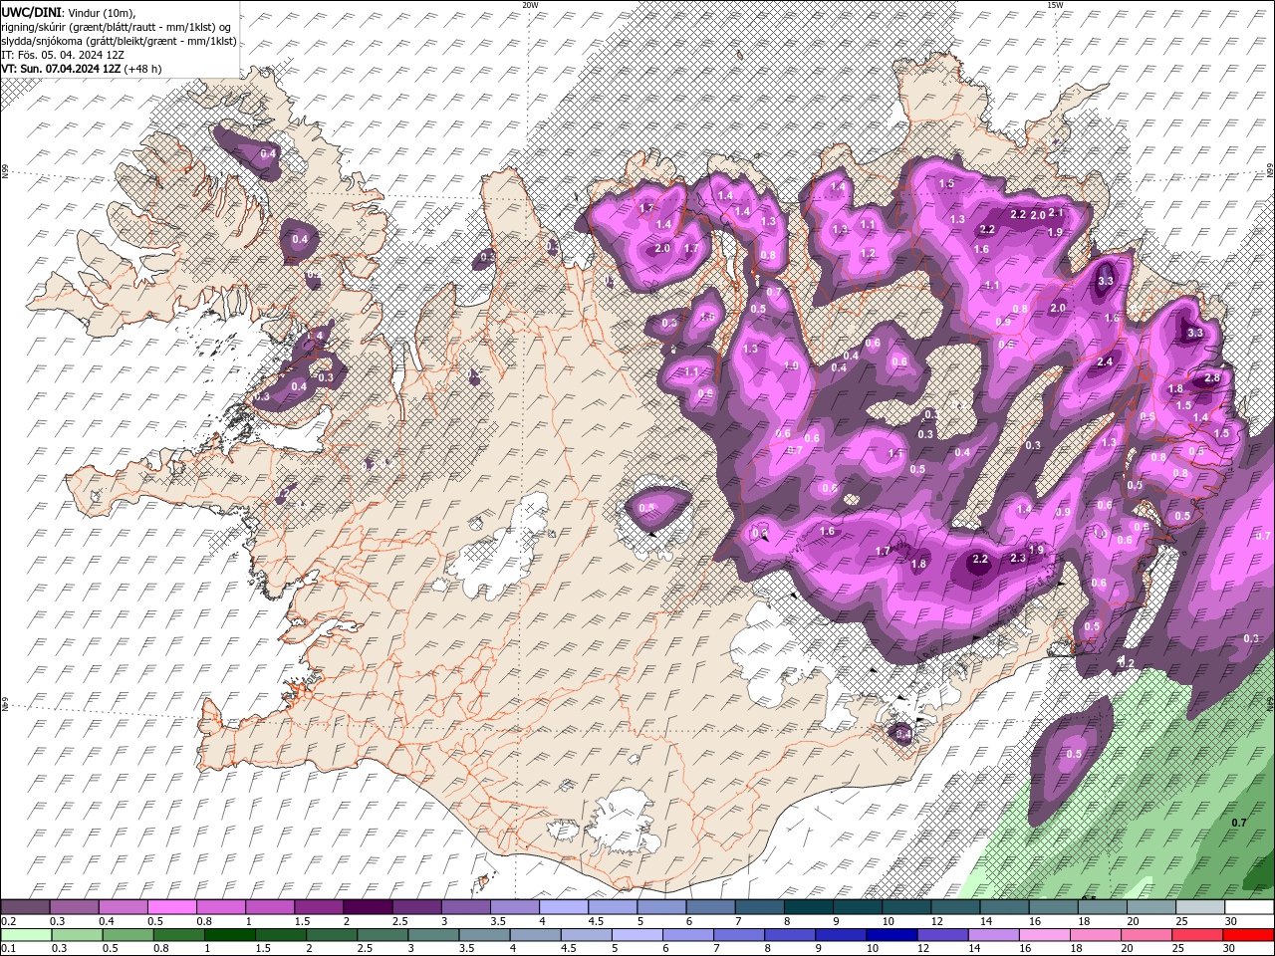Pick the deep blue swatch between 10 and 12 on rain scale

coord(892,935)
